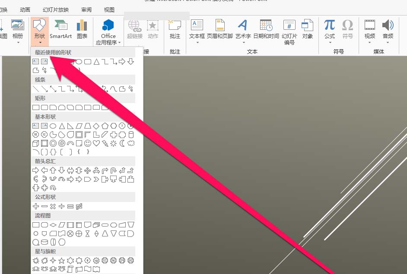
Task: Choose the diamond in 基本形状
Action: [x=96, y=126]
